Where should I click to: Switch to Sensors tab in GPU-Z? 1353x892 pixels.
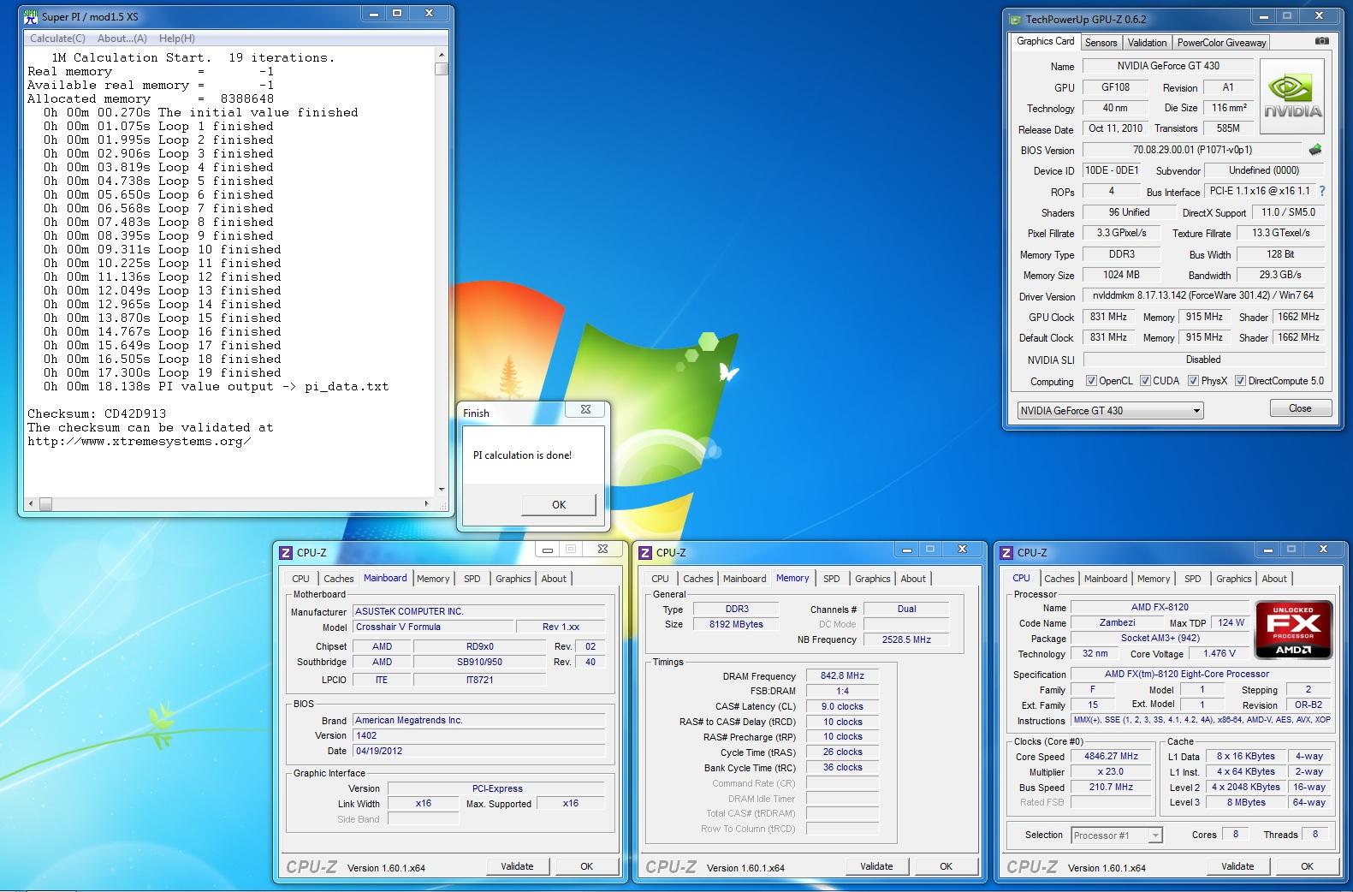[1101, 43]
